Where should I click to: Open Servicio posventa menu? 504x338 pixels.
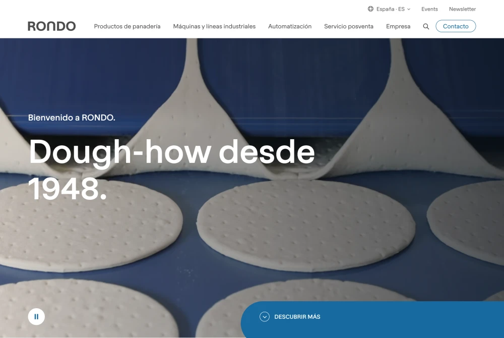tap(349, 26)
